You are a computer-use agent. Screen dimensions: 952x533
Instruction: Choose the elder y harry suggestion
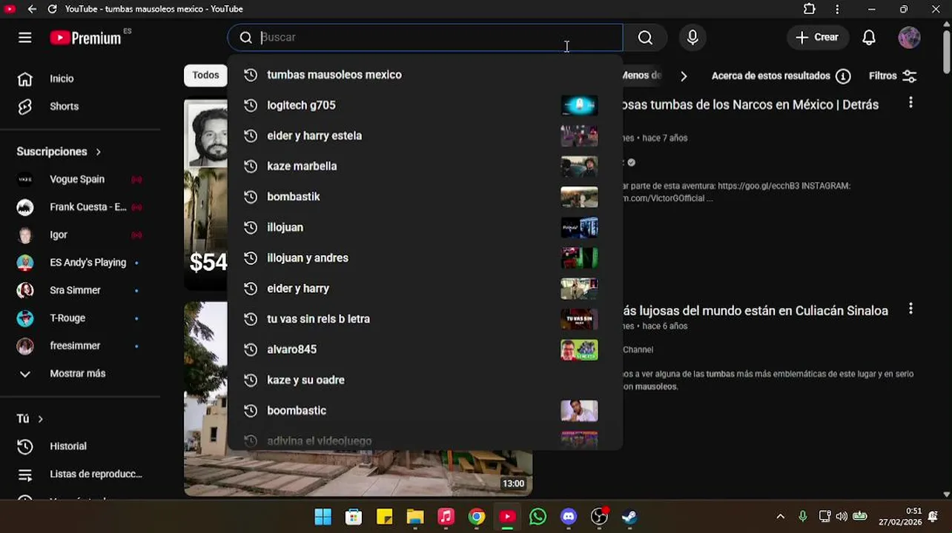tap(425, 288)
